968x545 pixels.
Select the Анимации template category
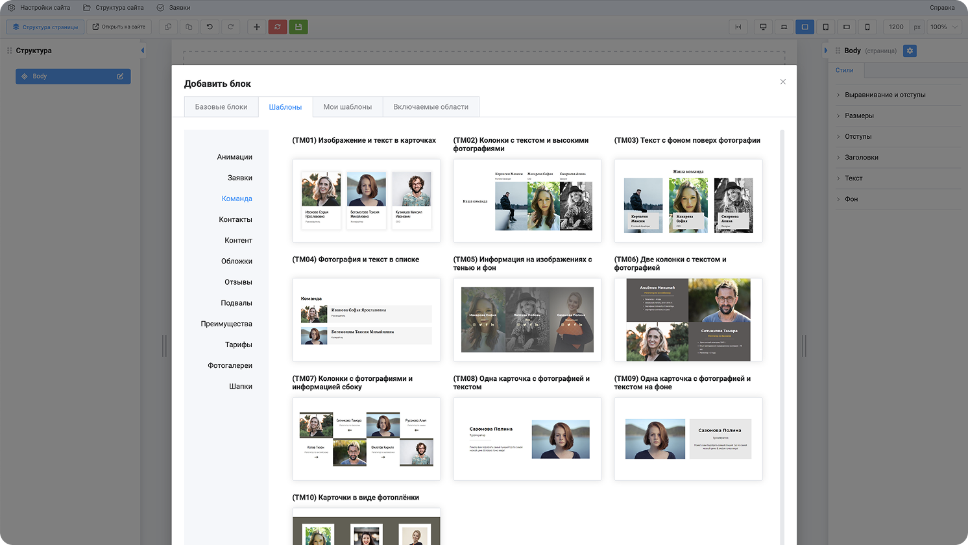(235, 157)
